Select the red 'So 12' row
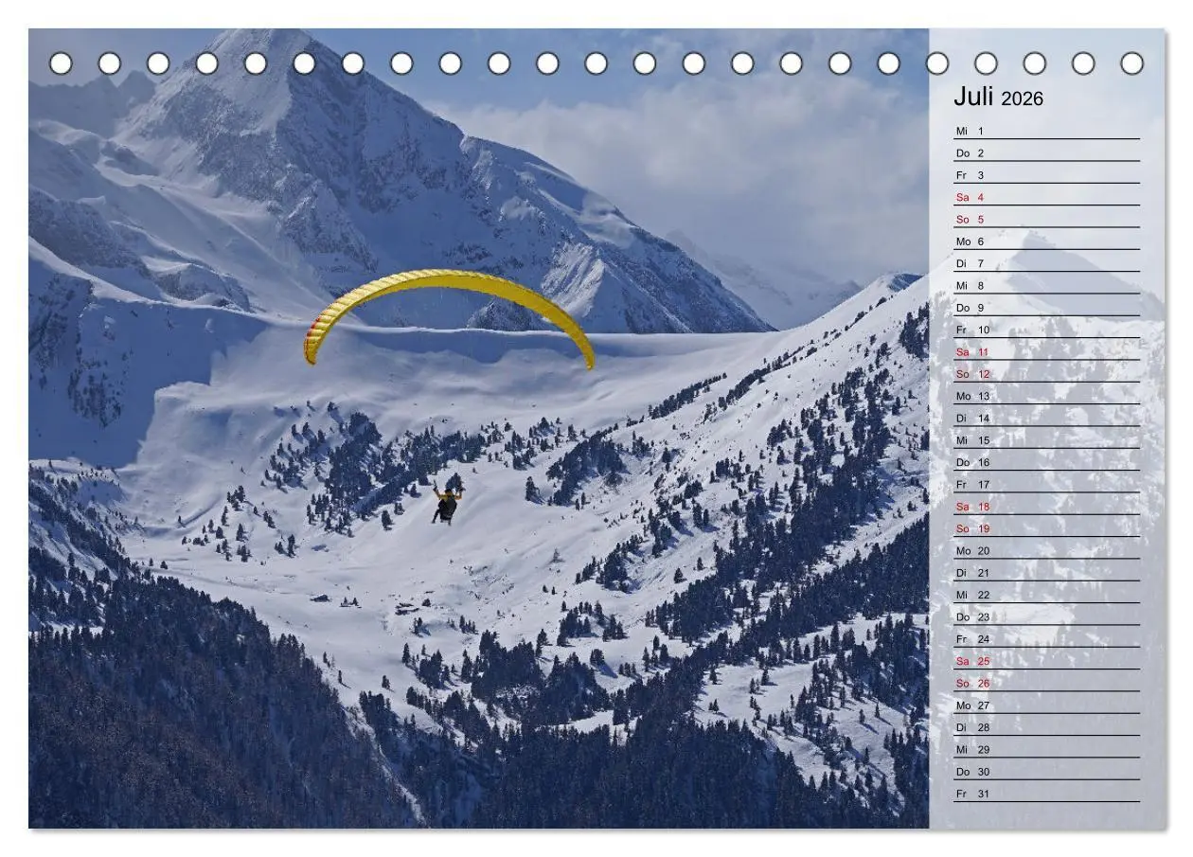Screen dimensions: 1193x857 point(1046,374)
